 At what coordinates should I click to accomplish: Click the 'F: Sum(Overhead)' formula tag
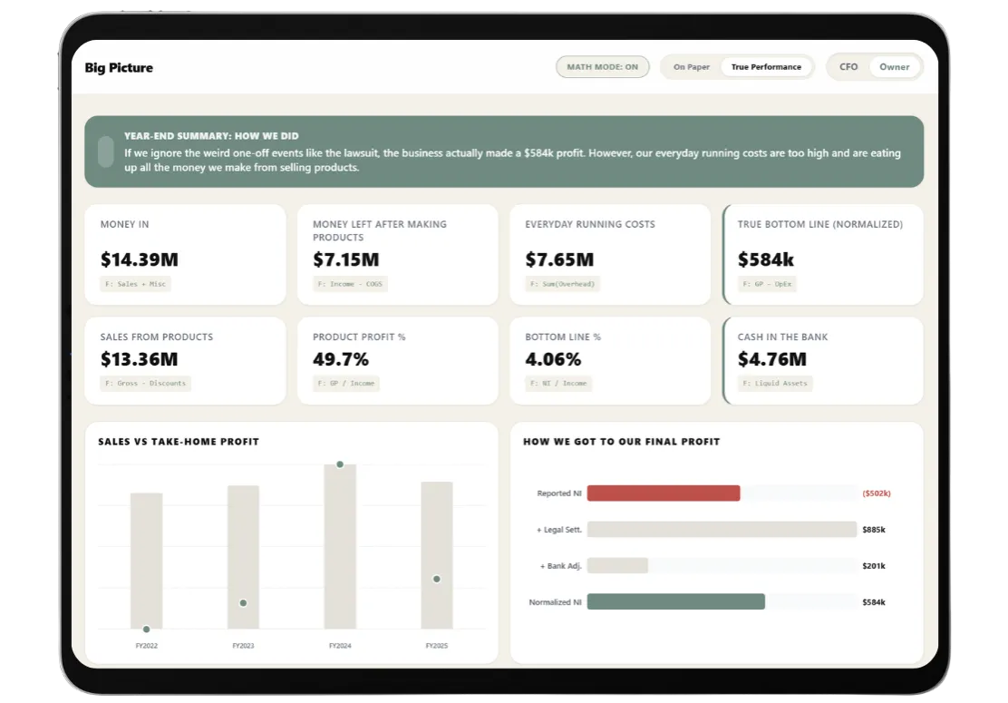point(563,284)
